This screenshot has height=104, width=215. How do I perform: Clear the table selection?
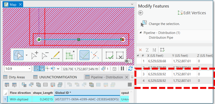45,85
